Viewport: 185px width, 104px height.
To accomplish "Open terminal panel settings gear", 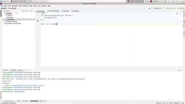I will click(179, 70).
